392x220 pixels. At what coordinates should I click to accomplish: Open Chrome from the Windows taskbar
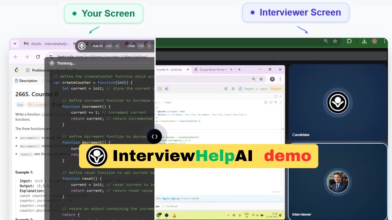pos(159,215)
